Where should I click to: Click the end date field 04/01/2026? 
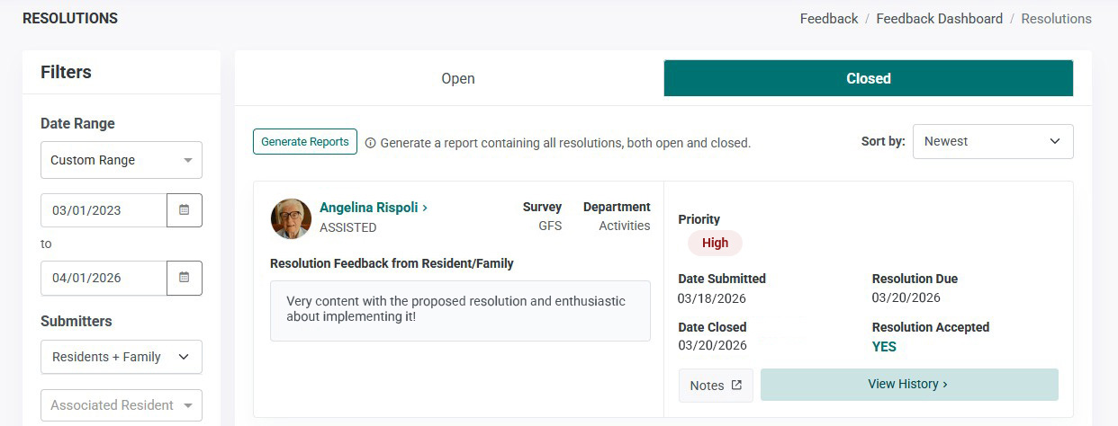point(104,278)
